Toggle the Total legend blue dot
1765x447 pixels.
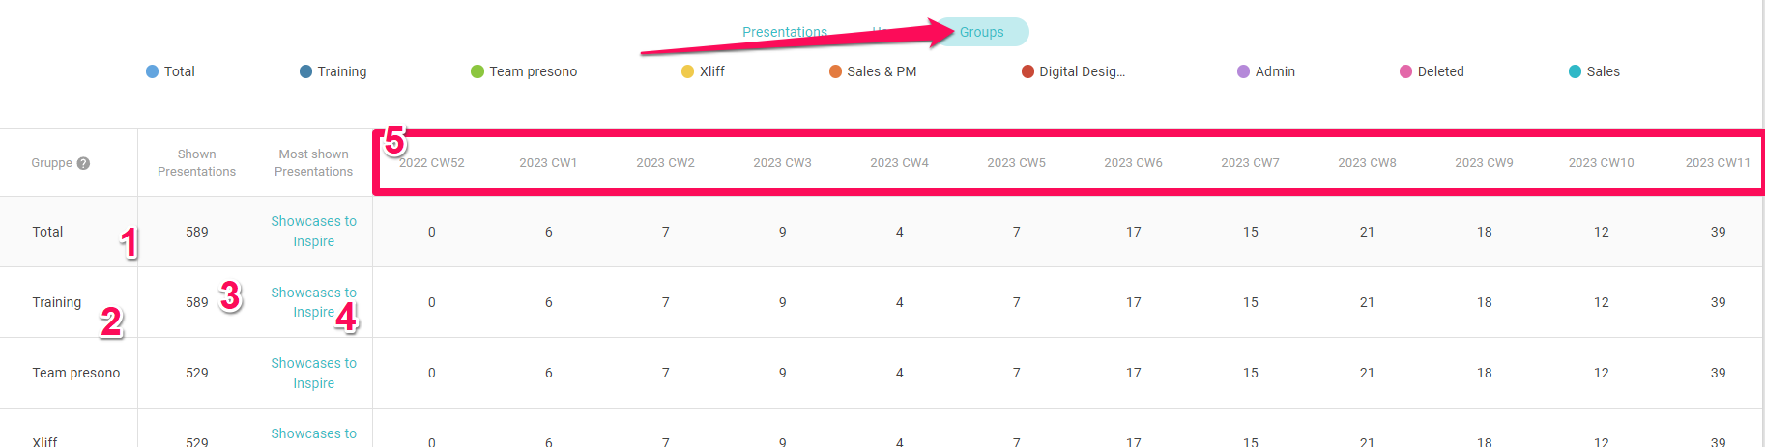[x=152, y=71]
